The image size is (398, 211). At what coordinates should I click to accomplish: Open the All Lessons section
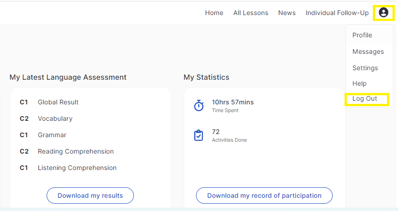coord(250,13)
